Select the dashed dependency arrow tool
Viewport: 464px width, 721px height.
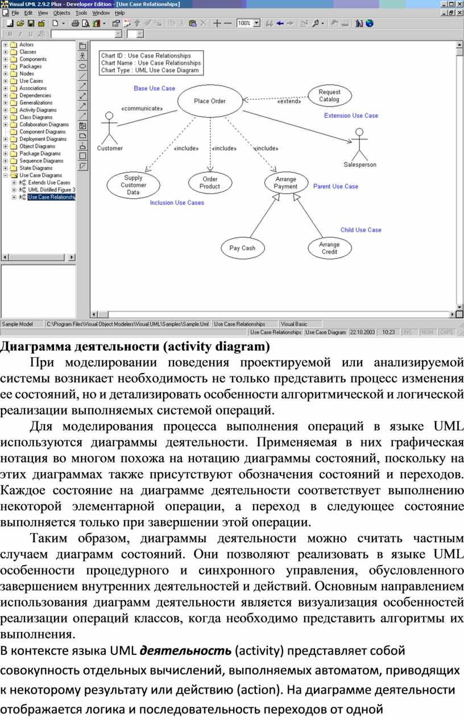pos(83,116)
